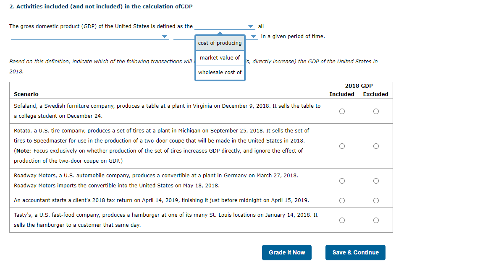
Task: Select Excluded for the Rotato tires scenario
Action: tap(376, 146)
